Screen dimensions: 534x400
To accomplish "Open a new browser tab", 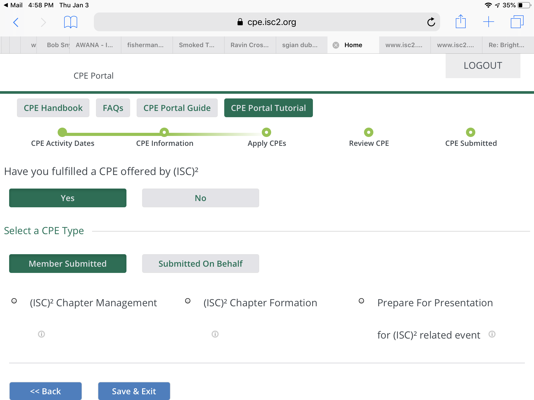I will tap(489, 22).
